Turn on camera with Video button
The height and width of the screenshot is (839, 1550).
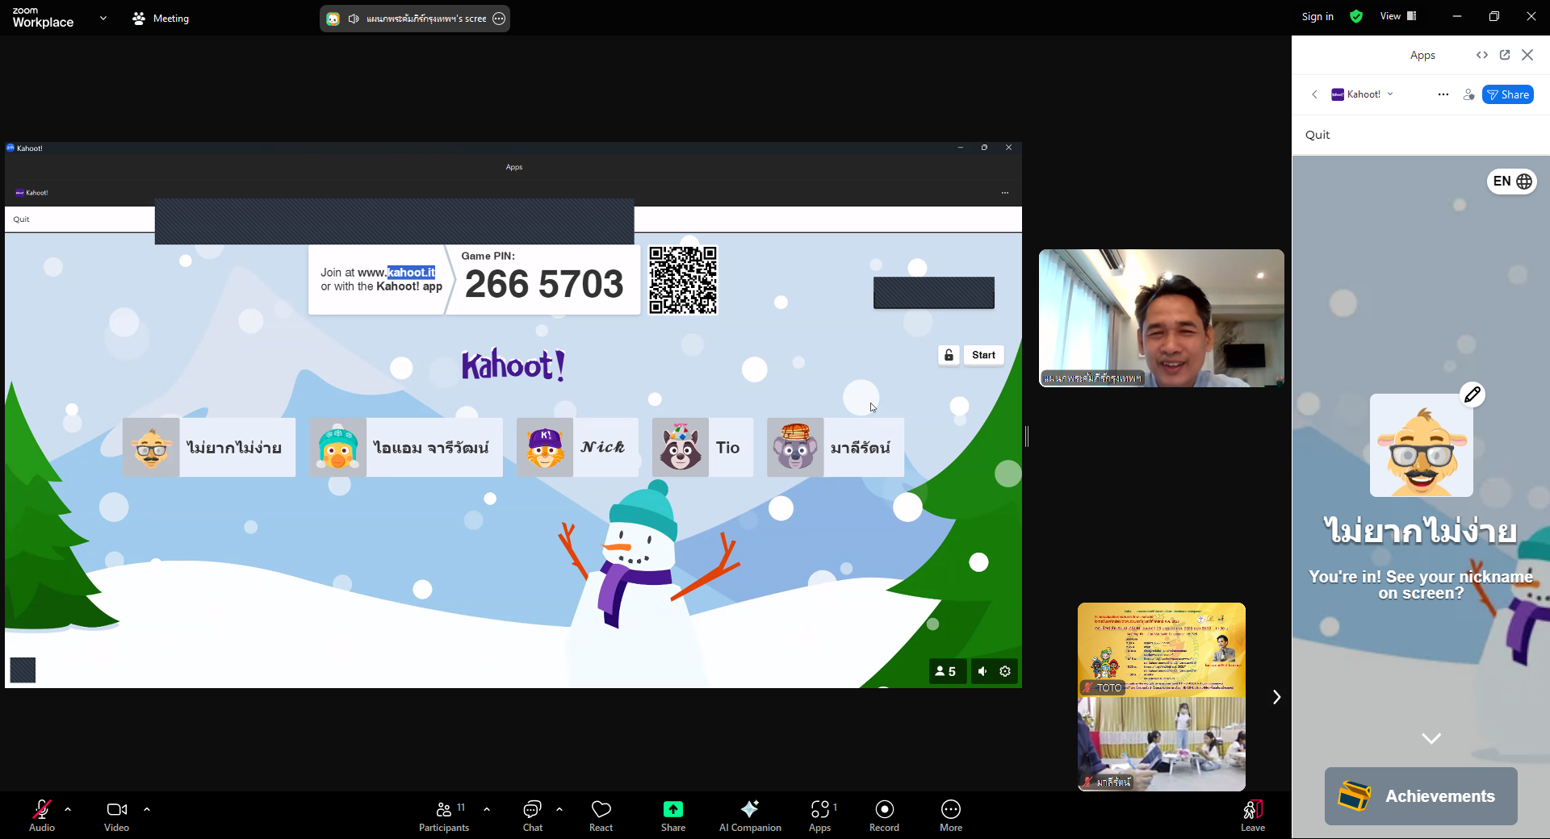pos(117,815)
